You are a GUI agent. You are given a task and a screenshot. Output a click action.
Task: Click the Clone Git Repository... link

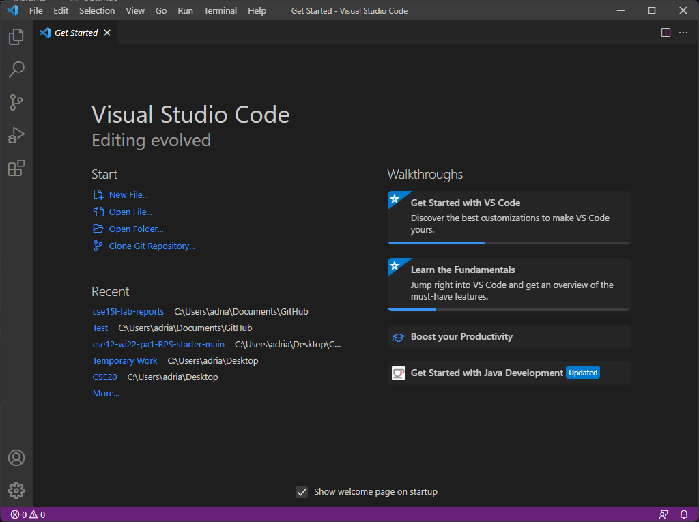(152, 246)
